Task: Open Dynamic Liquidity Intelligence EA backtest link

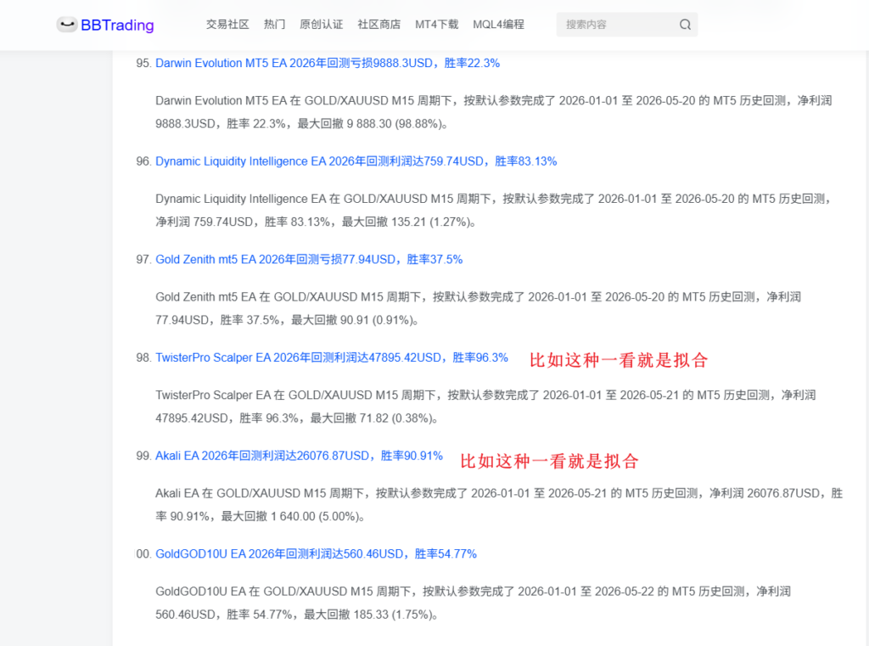Action: [x=356, y=161]
